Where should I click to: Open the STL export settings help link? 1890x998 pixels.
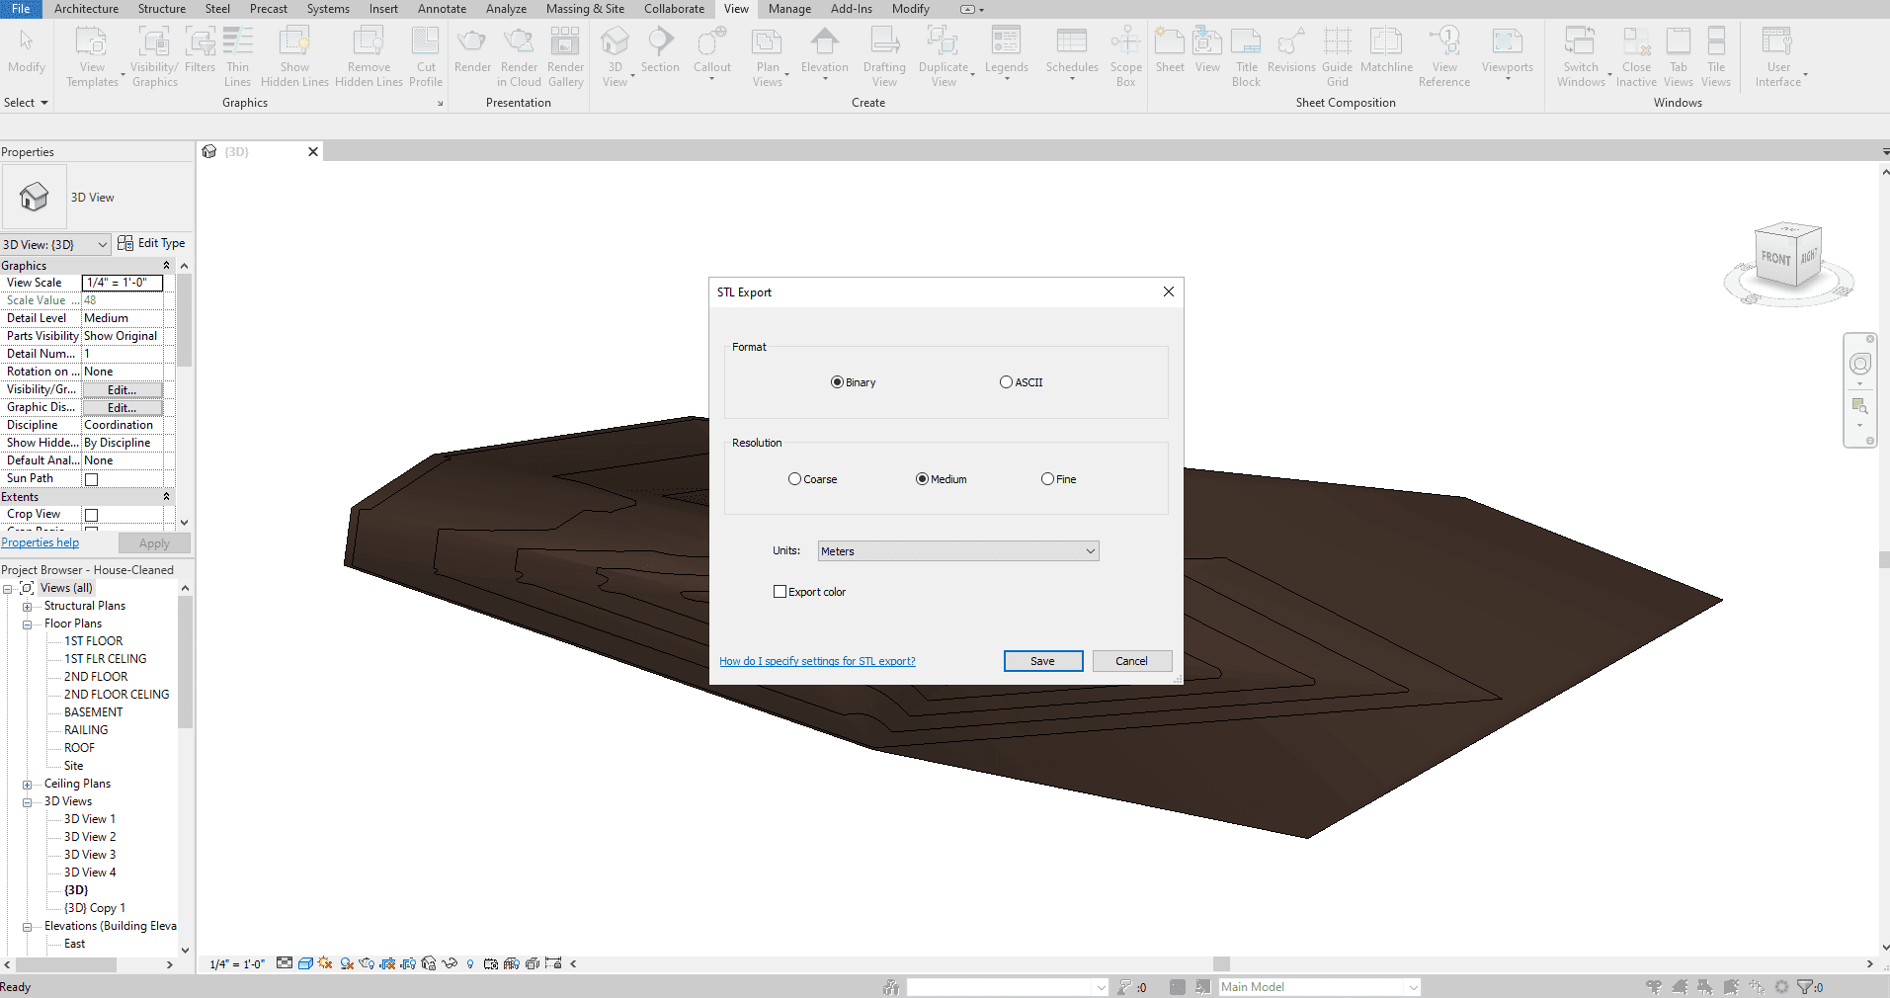817,661
